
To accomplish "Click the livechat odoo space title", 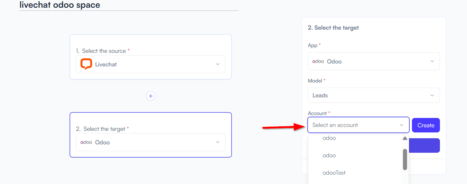I will 60,5.
